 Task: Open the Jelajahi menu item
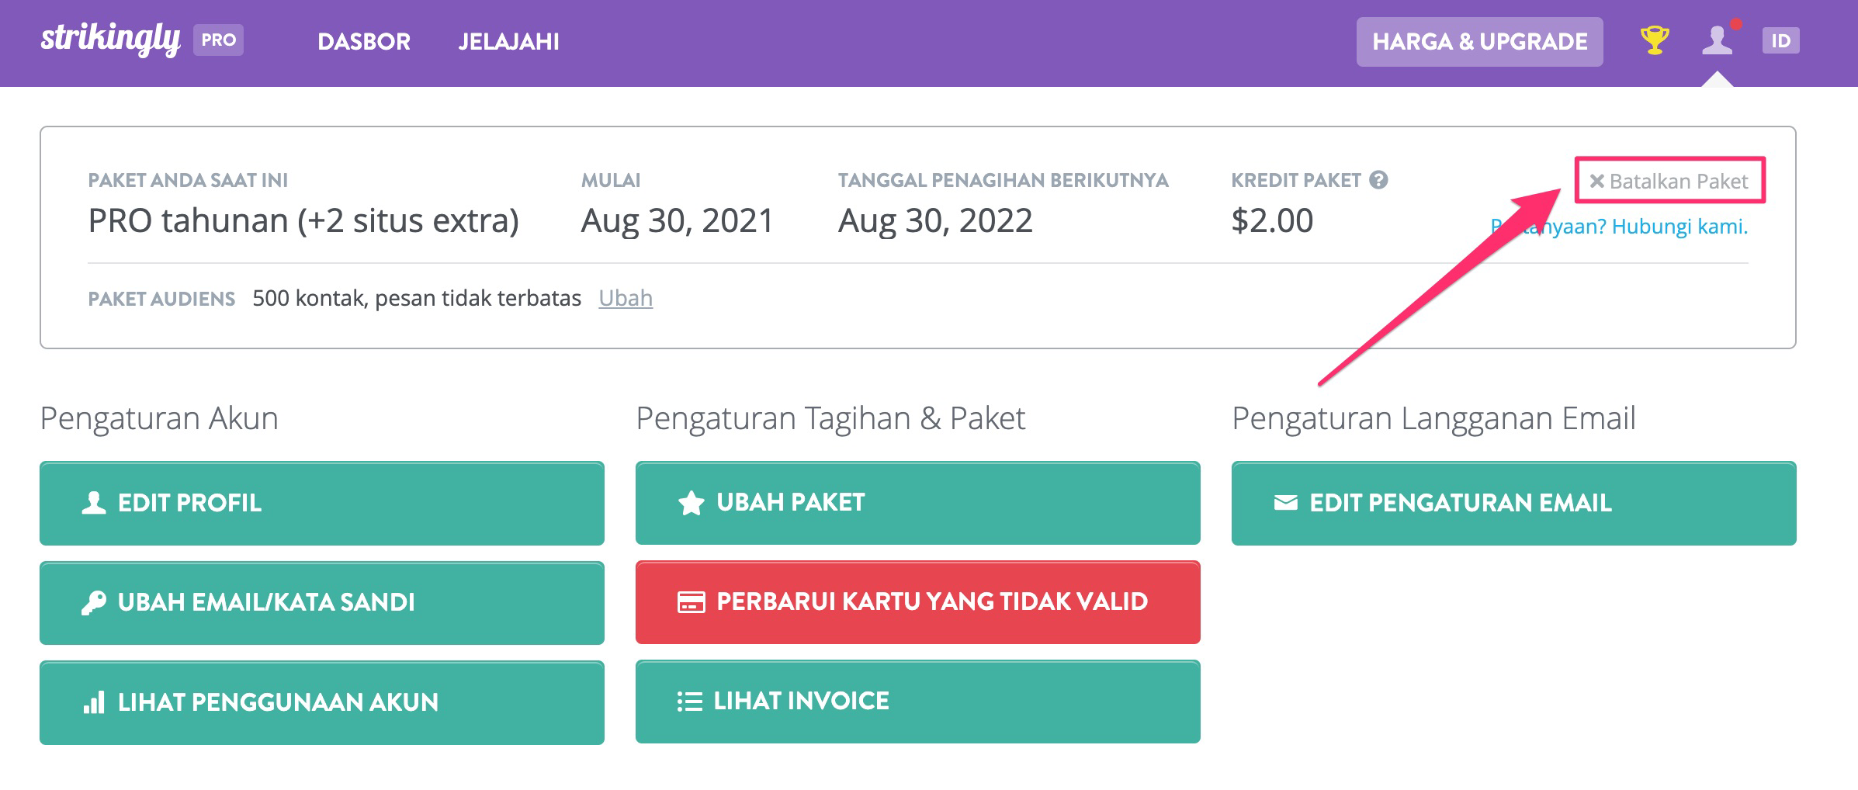[508, 41]
